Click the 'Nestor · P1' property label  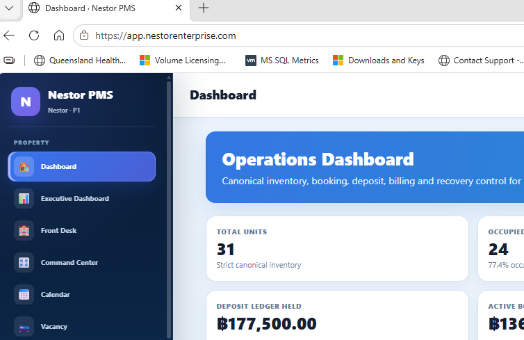coord(64,111)
